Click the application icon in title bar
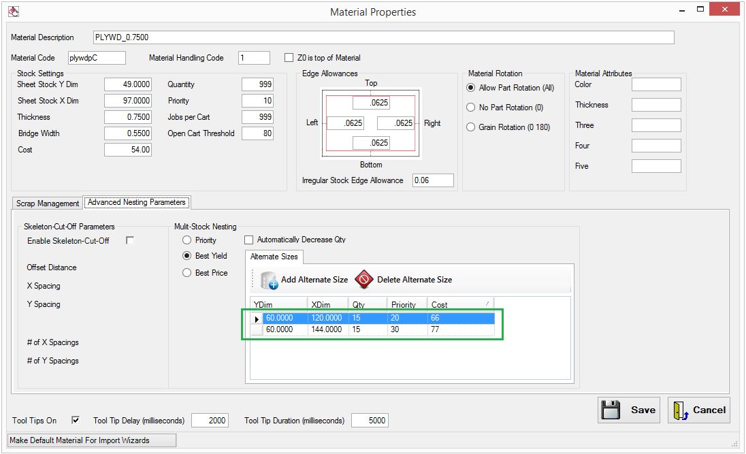The width and height of the screenshot is (746, 454). 13,11
